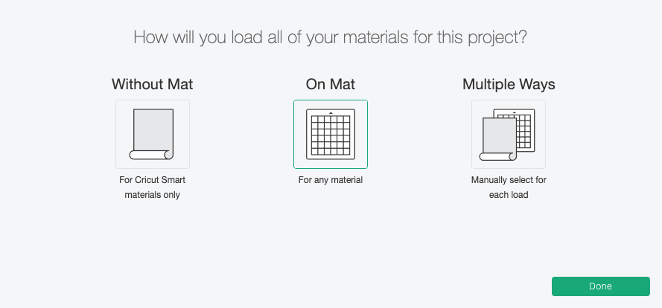Choose the "On Mat" heading option
The width and height of the screenshot is (662, 308).
(331, 84)
